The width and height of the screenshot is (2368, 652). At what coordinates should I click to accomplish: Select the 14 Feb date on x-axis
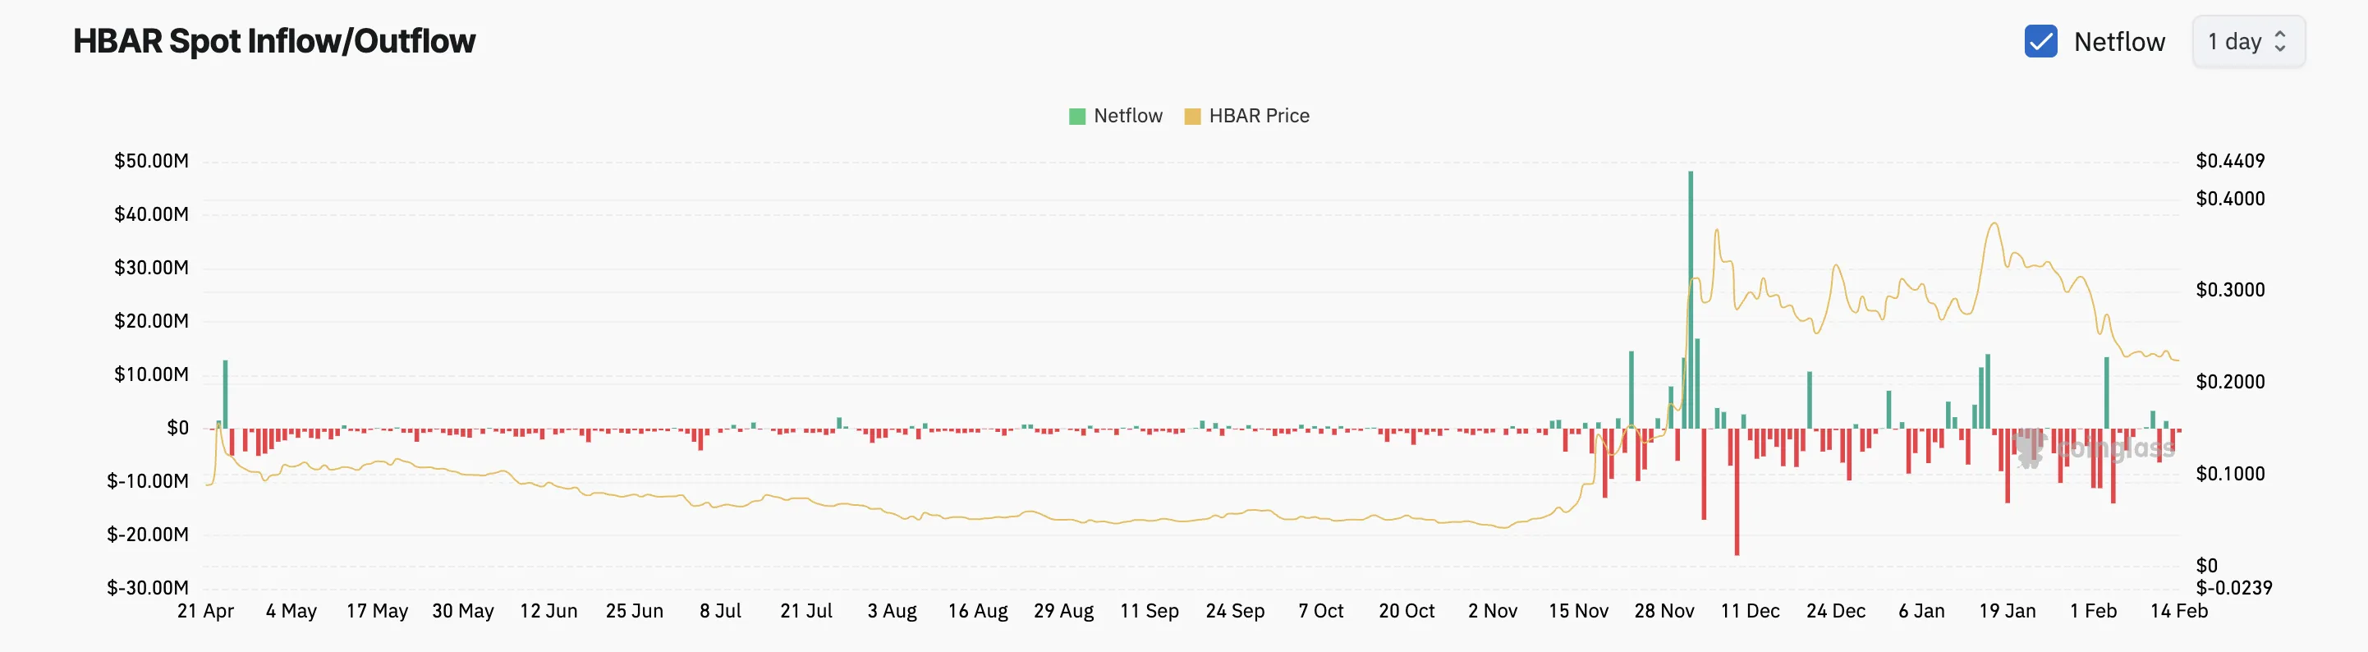tap(2178, 611)
